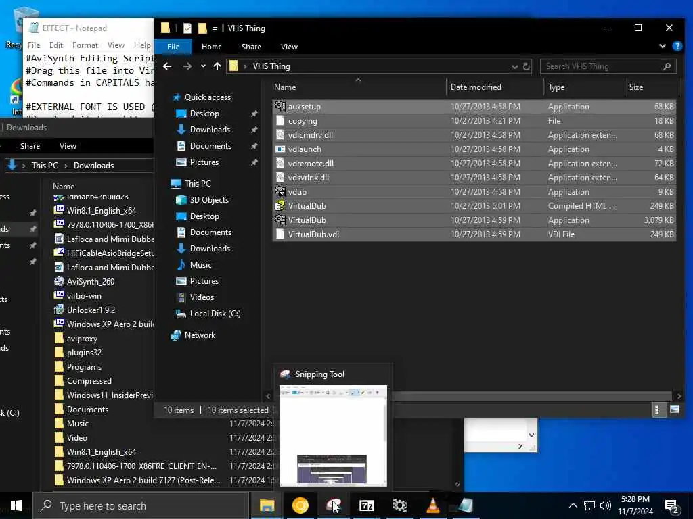This screenshot has height=519, width=693.
Task: Select the vdlaunch application
Action: pos(474,149)
